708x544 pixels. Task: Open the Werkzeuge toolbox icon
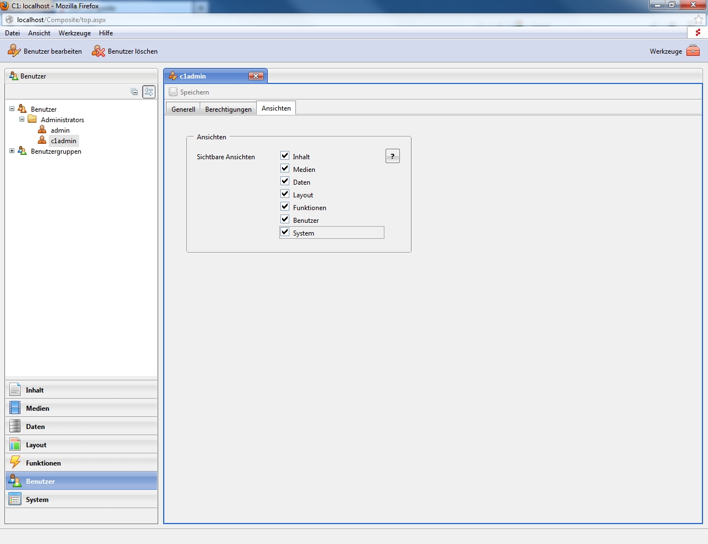(x=693, y=51)
